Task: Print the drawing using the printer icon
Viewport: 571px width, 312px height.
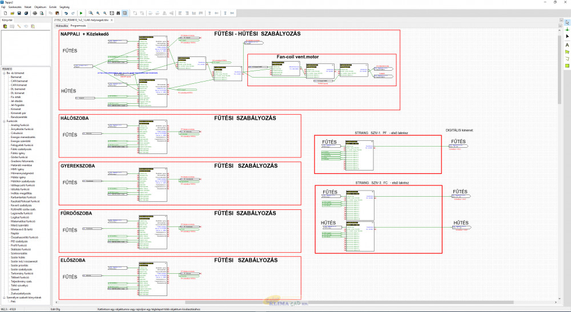Action: pos(35,13)
